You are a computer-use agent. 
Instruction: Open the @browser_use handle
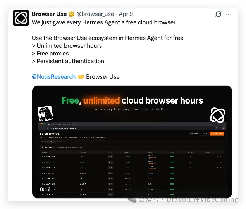[x=95, y=14]
